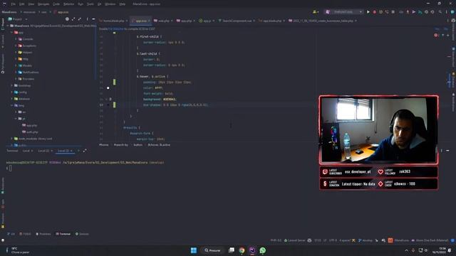Toggle the Notifications tool window on right stripe

(453, 102)
